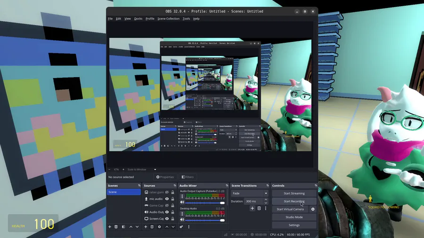Pop out the Scene Transitions dock

point(268,186)
